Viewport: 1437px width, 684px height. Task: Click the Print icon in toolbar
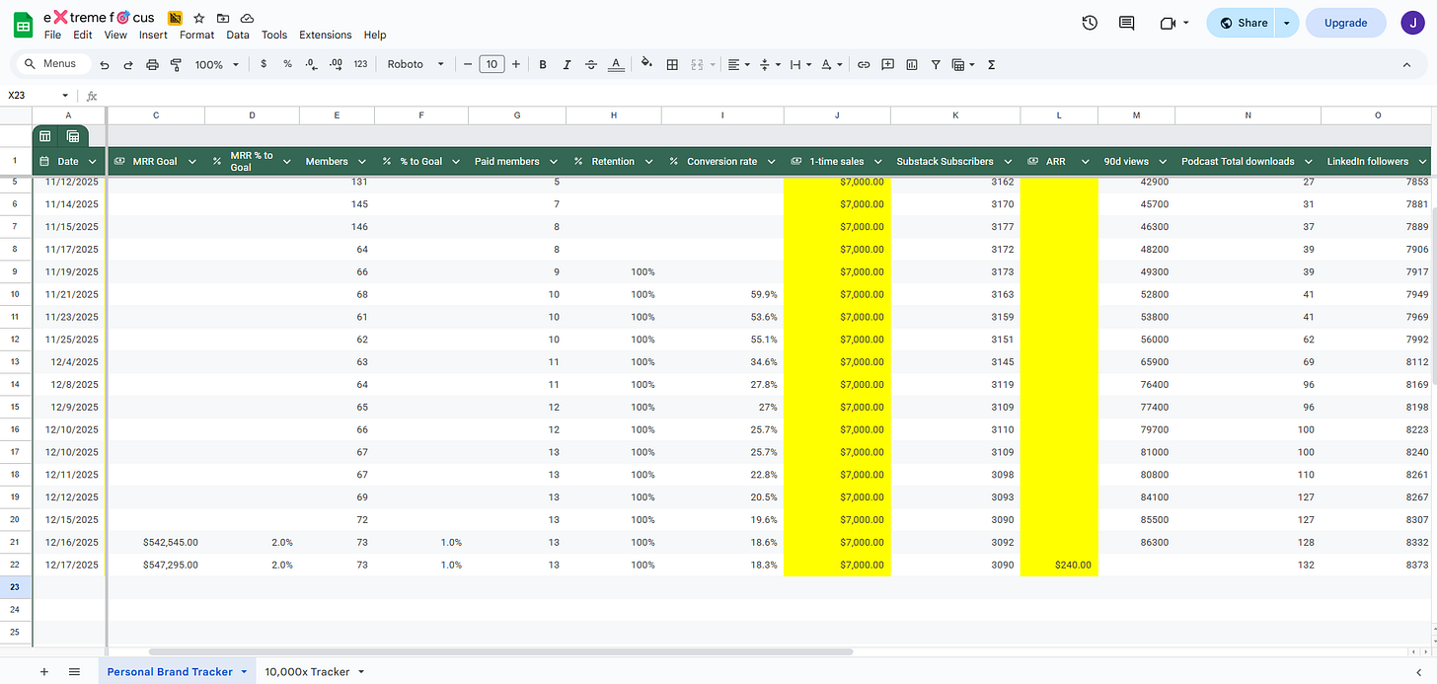click(152, 64)
